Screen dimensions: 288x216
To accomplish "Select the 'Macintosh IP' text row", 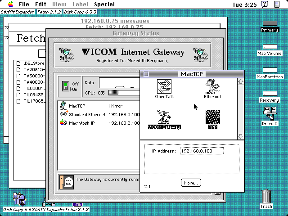I will [82, 123].
